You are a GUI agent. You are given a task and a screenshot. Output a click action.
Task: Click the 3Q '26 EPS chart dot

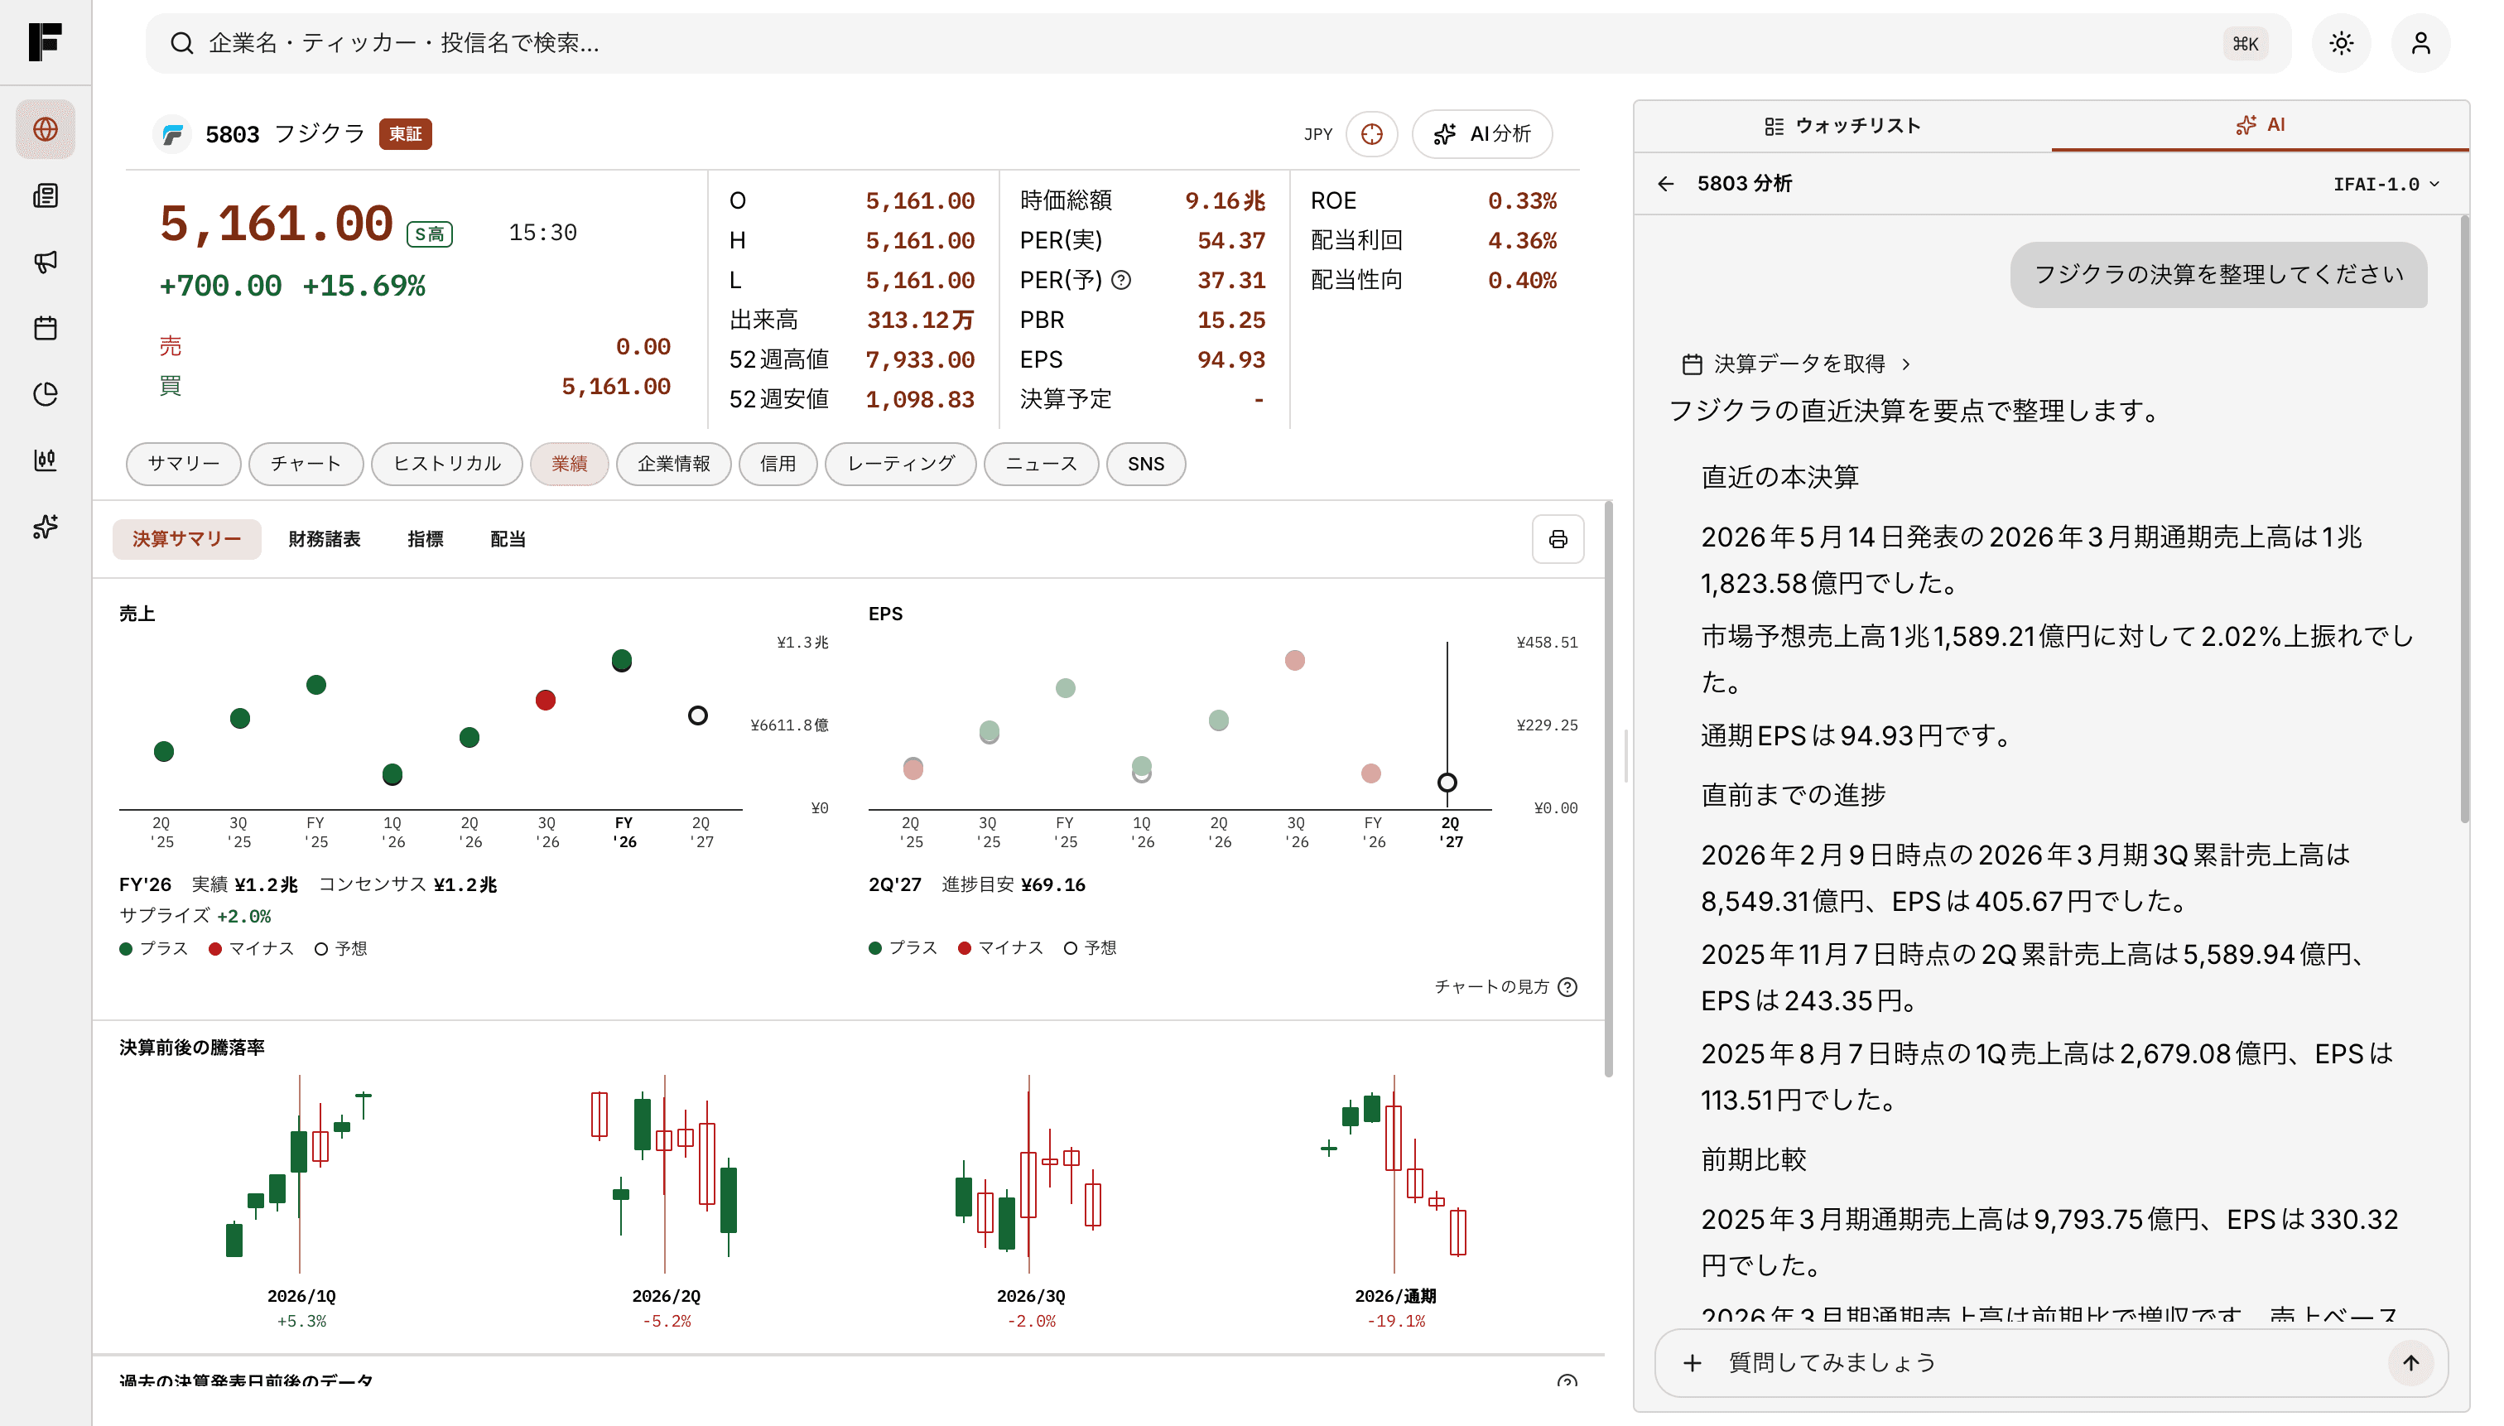point(1294,661)
